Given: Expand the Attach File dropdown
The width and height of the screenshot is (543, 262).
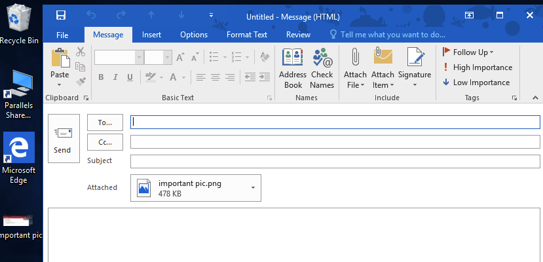Looking at the screenshot, I should [355, 84].
